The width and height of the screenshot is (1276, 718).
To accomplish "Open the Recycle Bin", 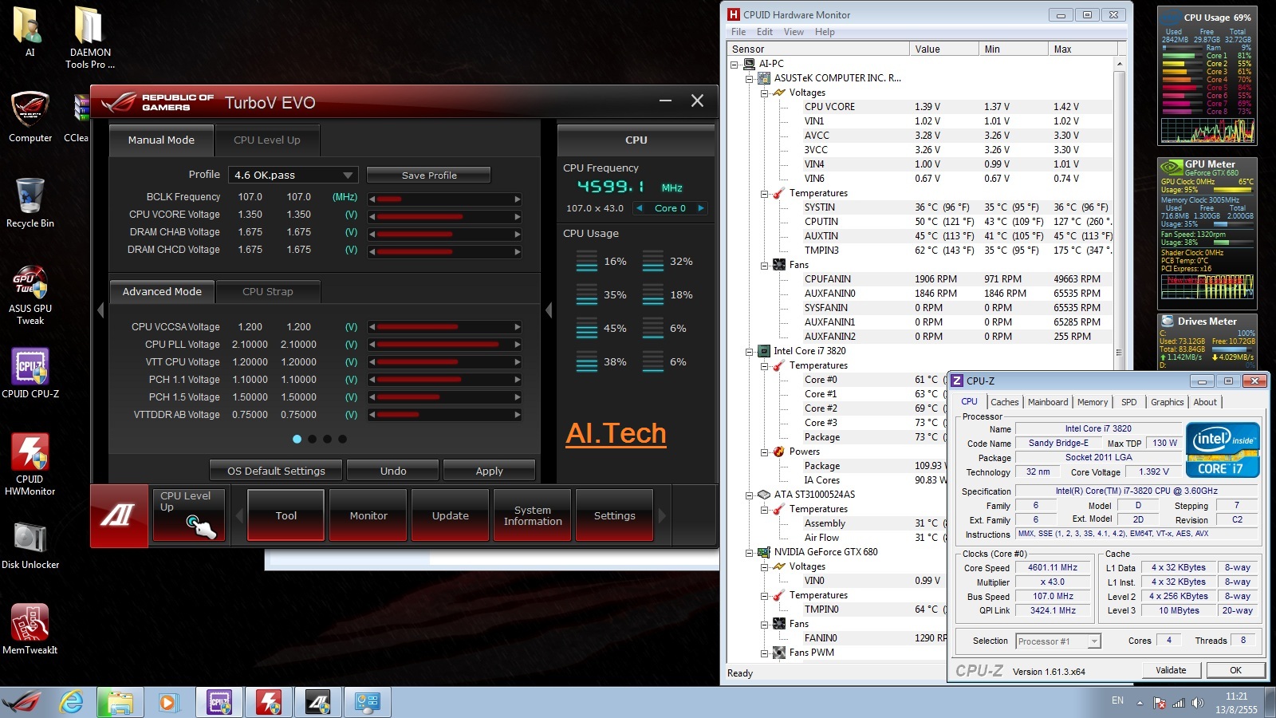I will point(30,203).
